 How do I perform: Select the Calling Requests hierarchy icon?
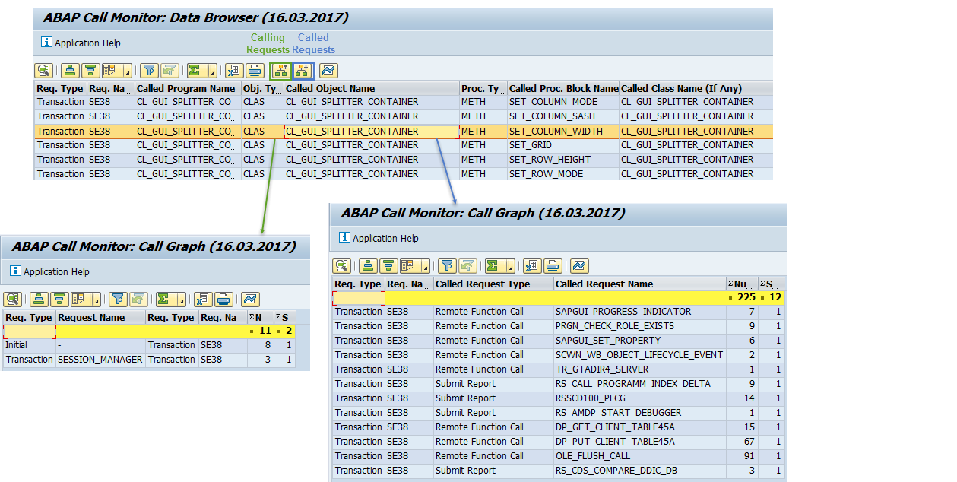pos(281,70)
